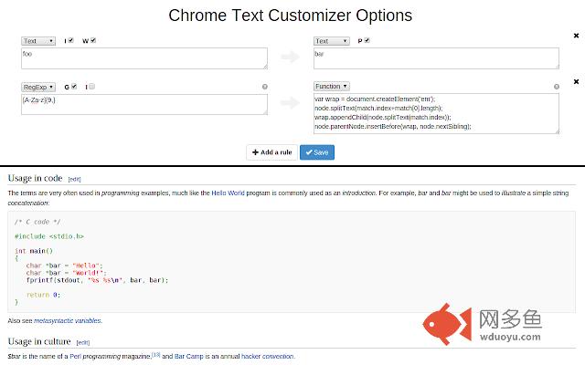Screen dimensions: 585x365
Task: Toggle the I checkbox in foo rule
Action: [71, 40]
